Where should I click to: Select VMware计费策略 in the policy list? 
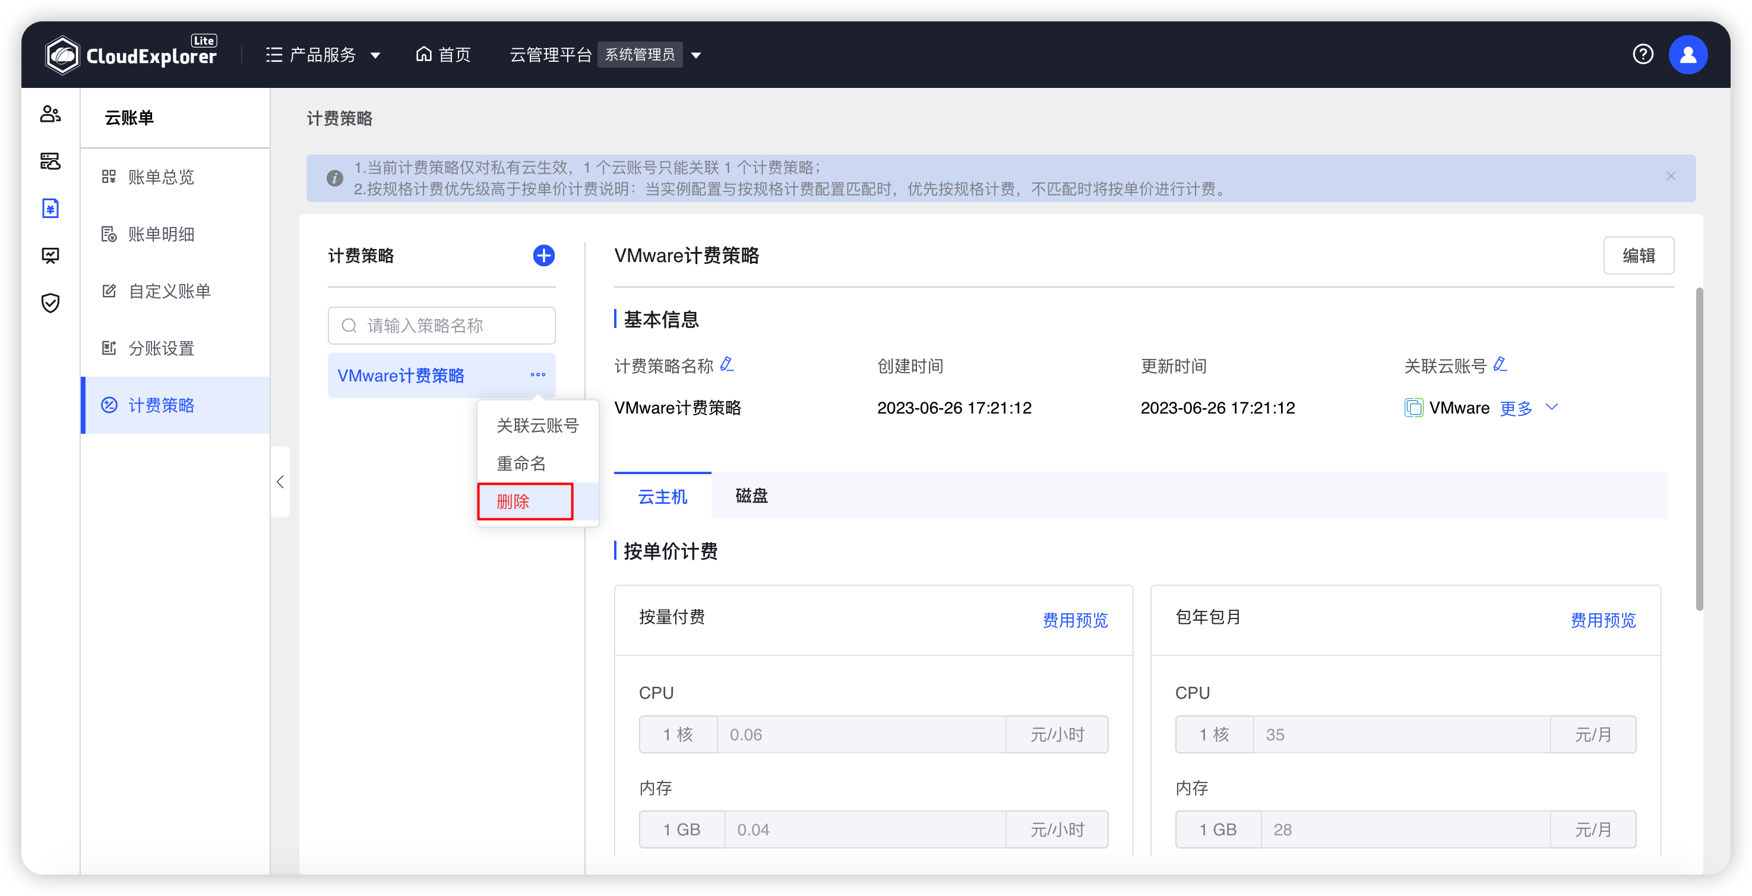[x=401, y=376]
